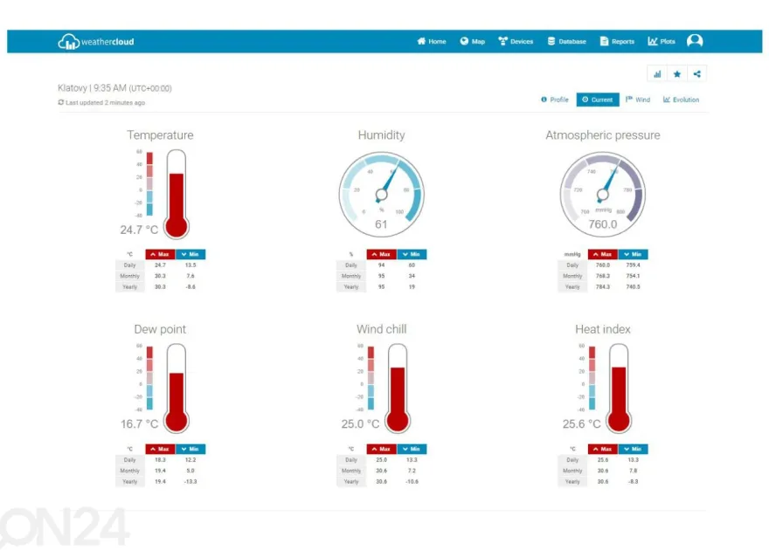Click the Dew point thermometer graphic
Screen dimensions: 769x550
click(x=176, y=388)
